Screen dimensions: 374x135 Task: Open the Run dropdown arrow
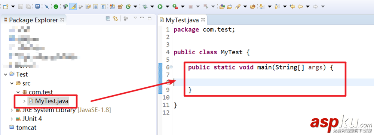point(167,7)
